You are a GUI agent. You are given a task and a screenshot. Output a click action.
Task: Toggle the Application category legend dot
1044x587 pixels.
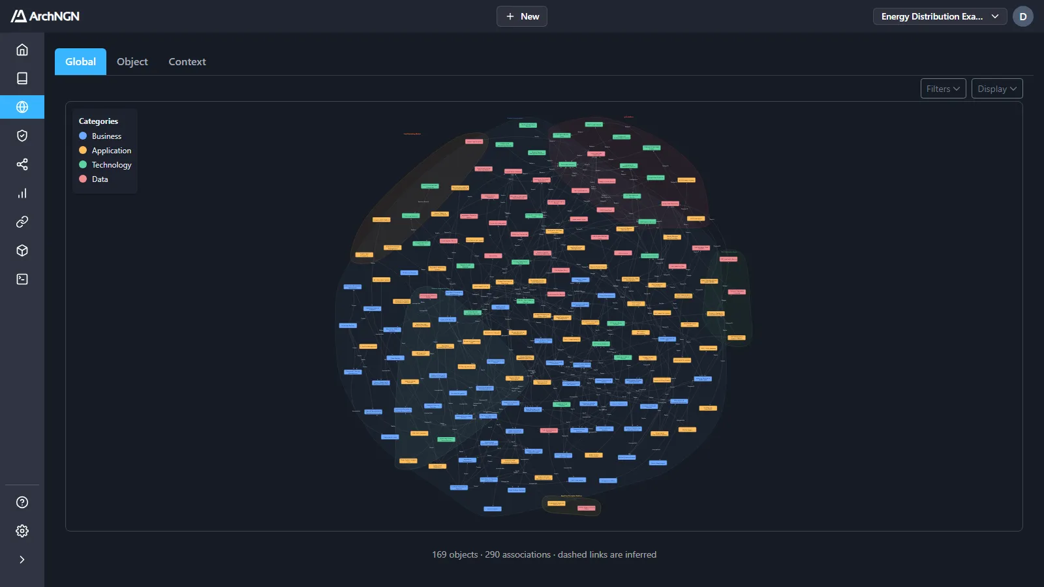[x=83, y=151]
